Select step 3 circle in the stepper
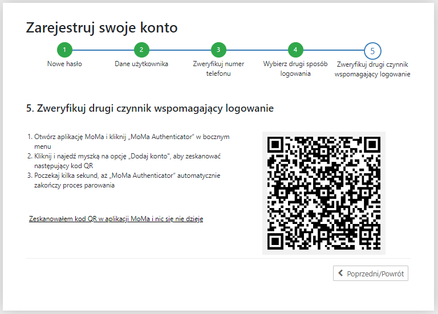438x314 pixels. tap(218, 50)
